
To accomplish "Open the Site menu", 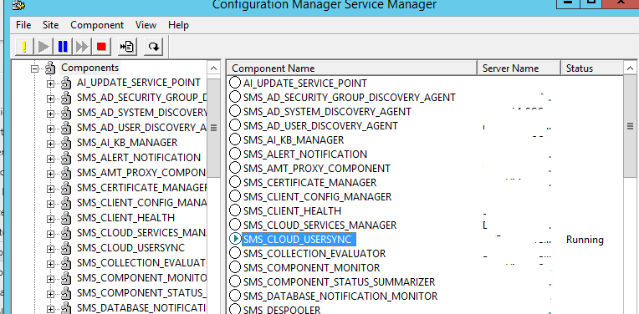I will coord(50,25).
